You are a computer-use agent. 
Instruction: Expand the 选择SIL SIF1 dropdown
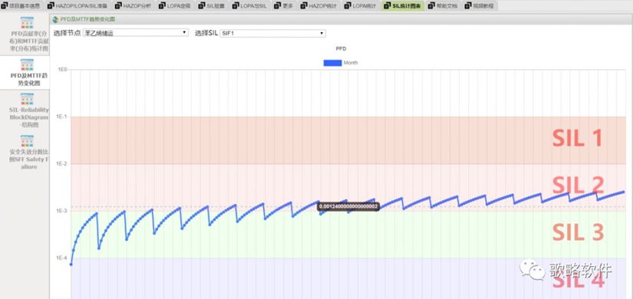click(272, 33)
